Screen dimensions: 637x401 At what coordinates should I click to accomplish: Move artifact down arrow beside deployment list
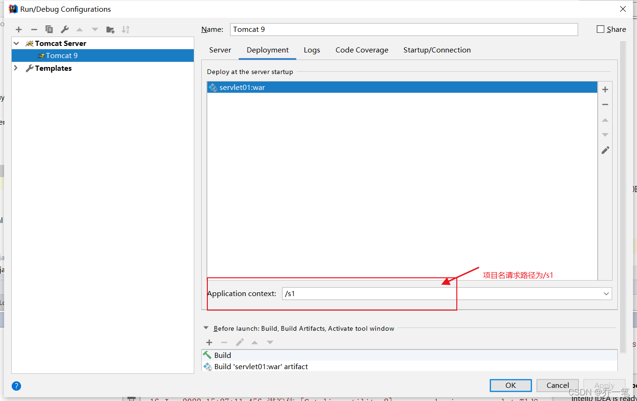tap(605, 135)
